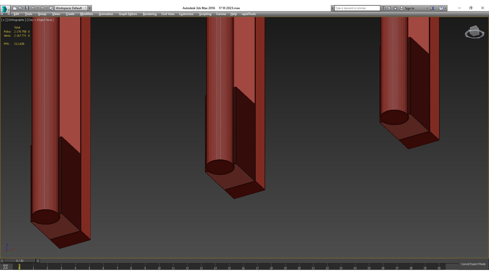Click the Redo arrow icon
The width and height of the screenshot is (489, 275).
(42, 8)
